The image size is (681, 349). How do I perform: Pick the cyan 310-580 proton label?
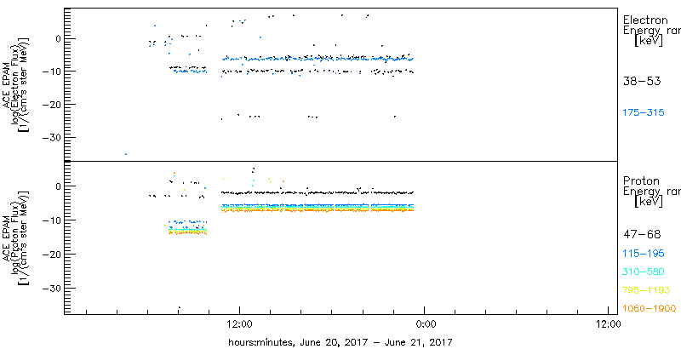644,272
